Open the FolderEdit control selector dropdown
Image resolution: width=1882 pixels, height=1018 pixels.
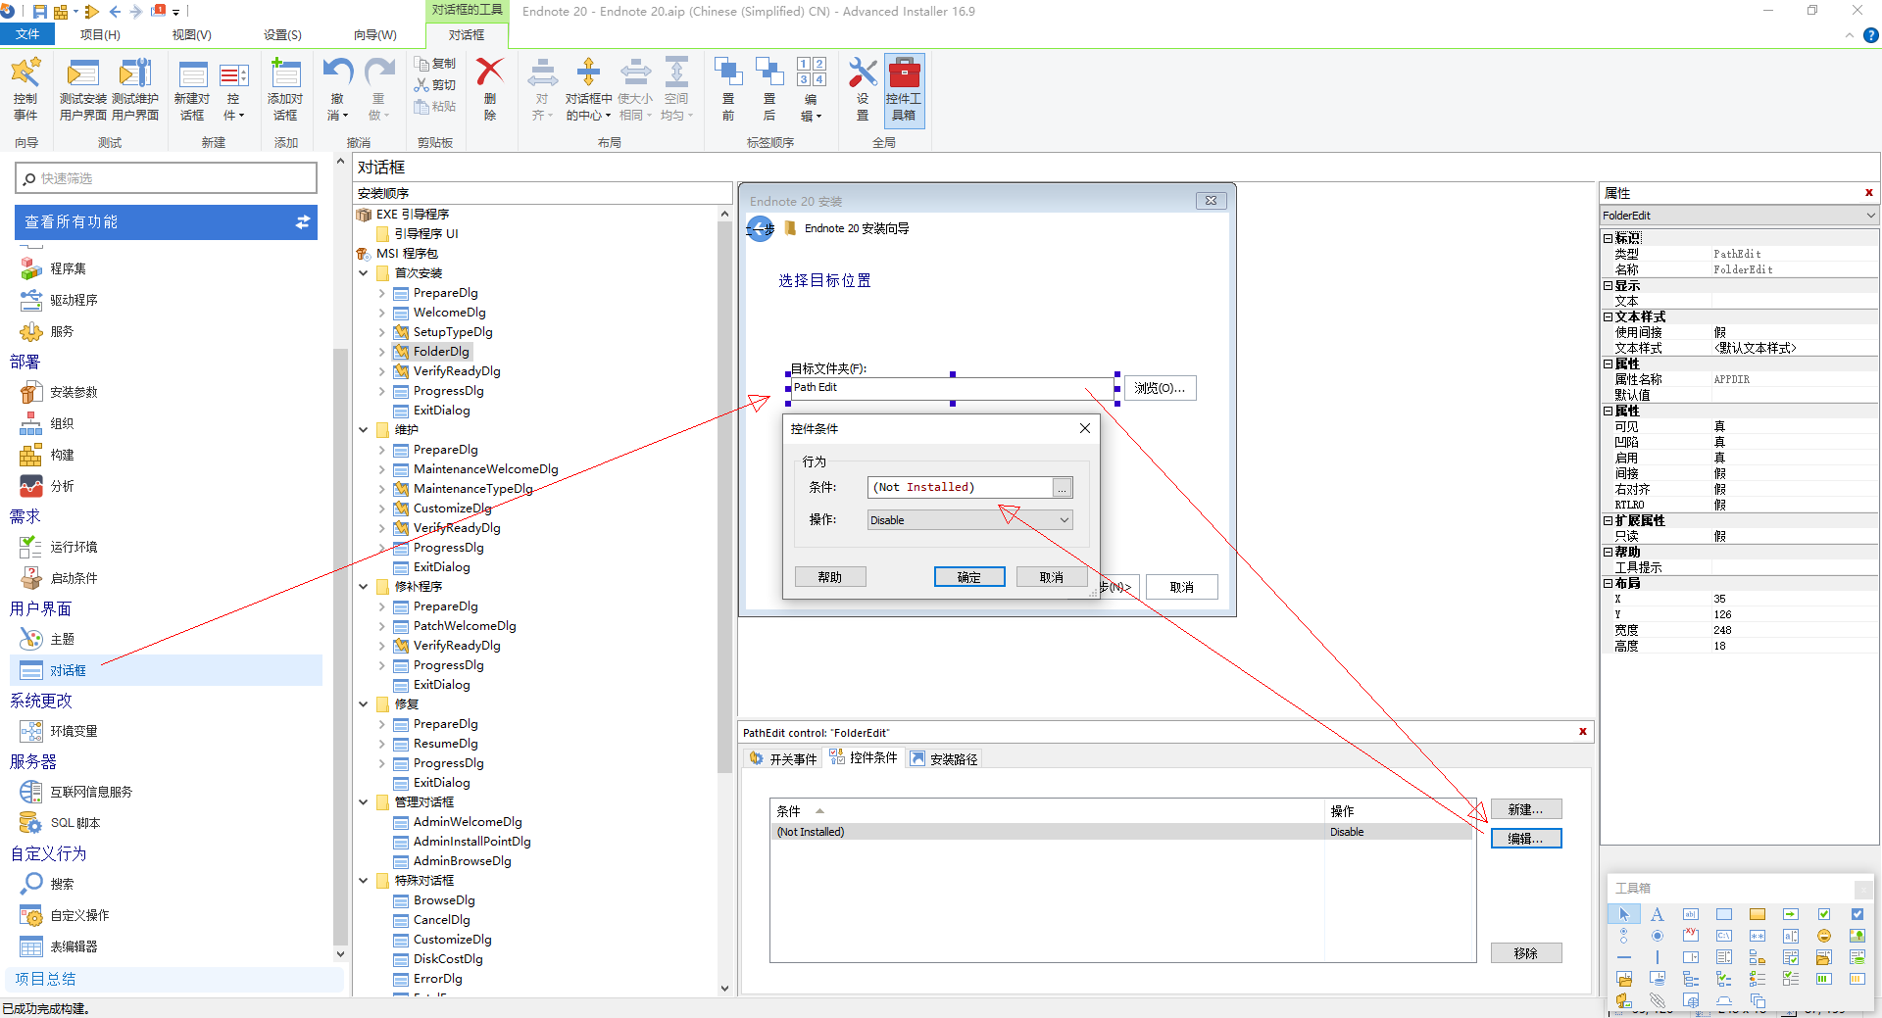point(1870,216)
